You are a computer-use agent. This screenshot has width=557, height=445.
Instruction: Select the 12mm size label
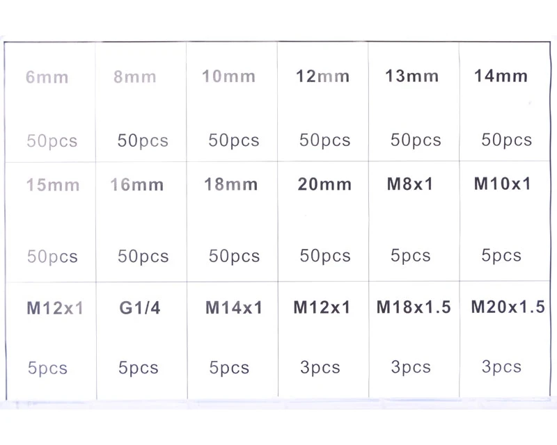[322, 76]
